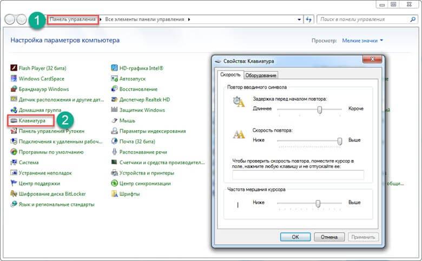Open the Шрифты fonts icon
Screen dimensions: 422x261
[114, 194]
